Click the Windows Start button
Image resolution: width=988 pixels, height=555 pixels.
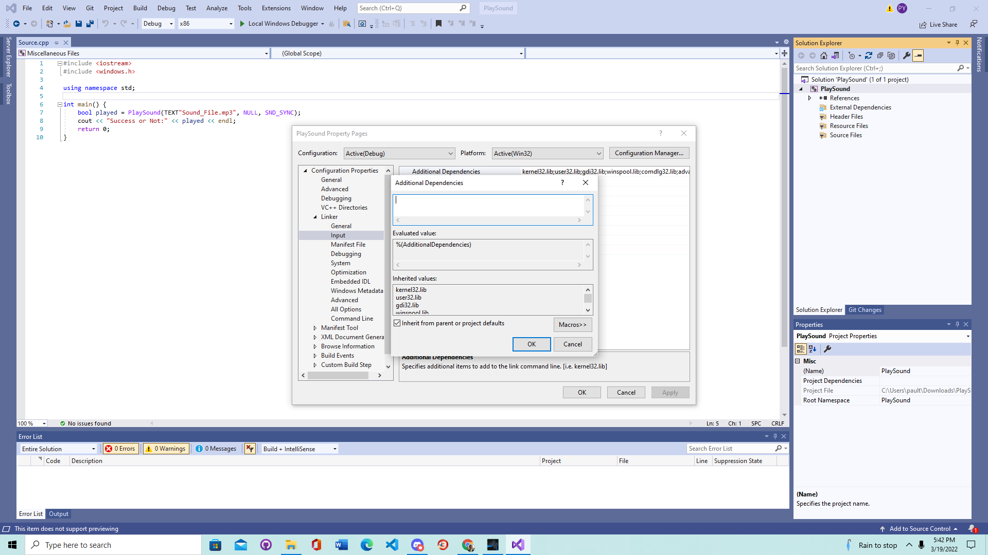click(x=12, y=545)
